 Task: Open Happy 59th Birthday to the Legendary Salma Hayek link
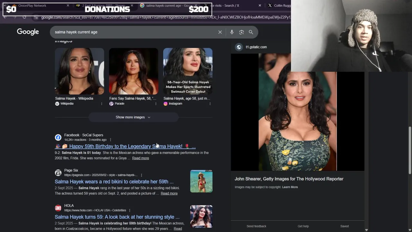coord(125,146)
